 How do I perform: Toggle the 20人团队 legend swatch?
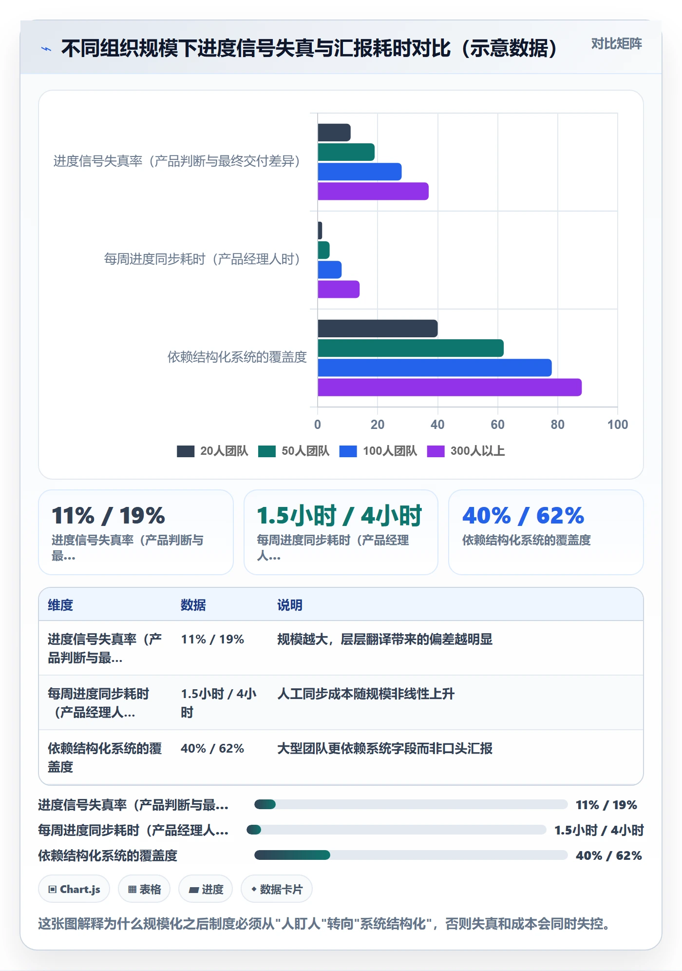click(x=186, y=451)
